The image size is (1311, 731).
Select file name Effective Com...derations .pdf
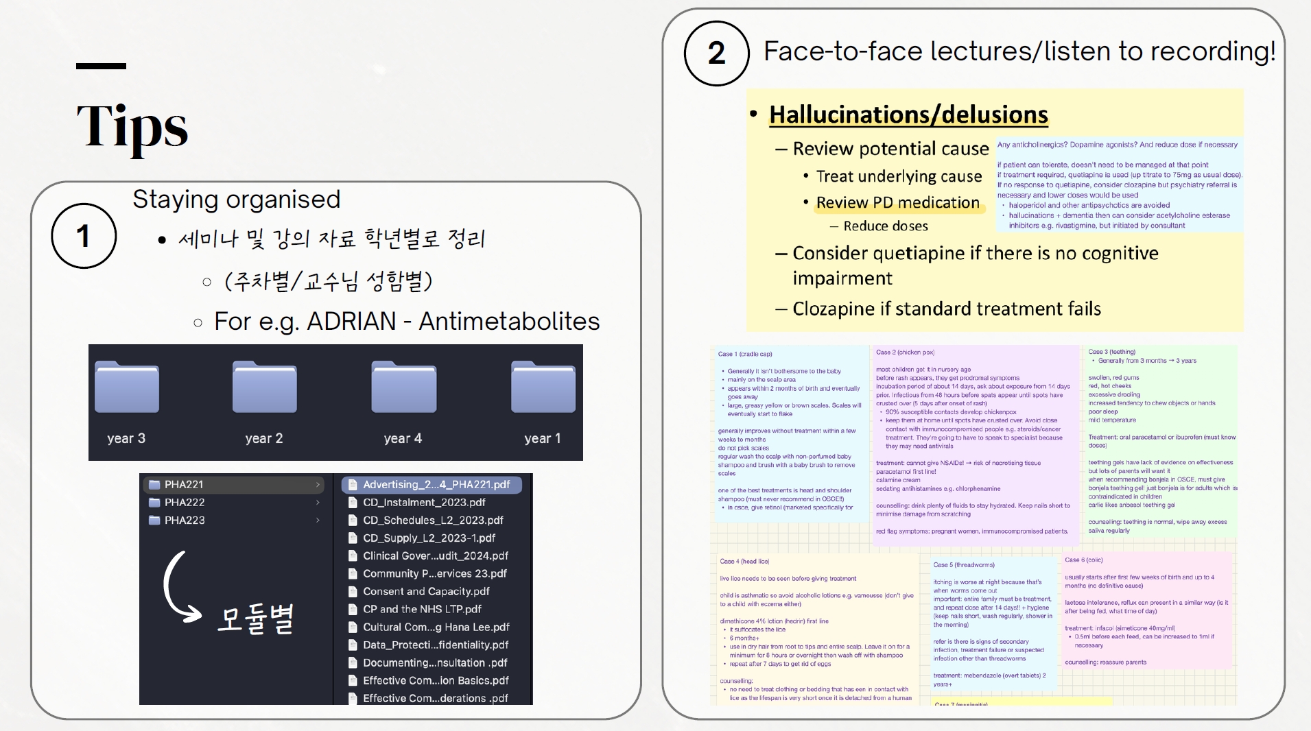tap(436, 698)
